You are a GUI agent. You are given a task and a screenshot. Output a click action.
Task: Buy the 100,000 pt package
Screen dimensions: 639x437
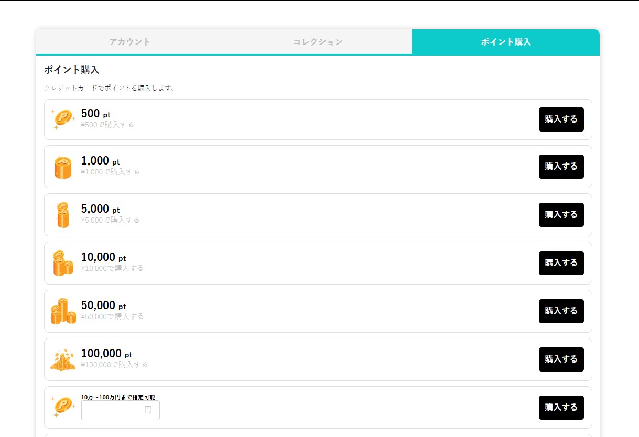(x=561, y=359)
